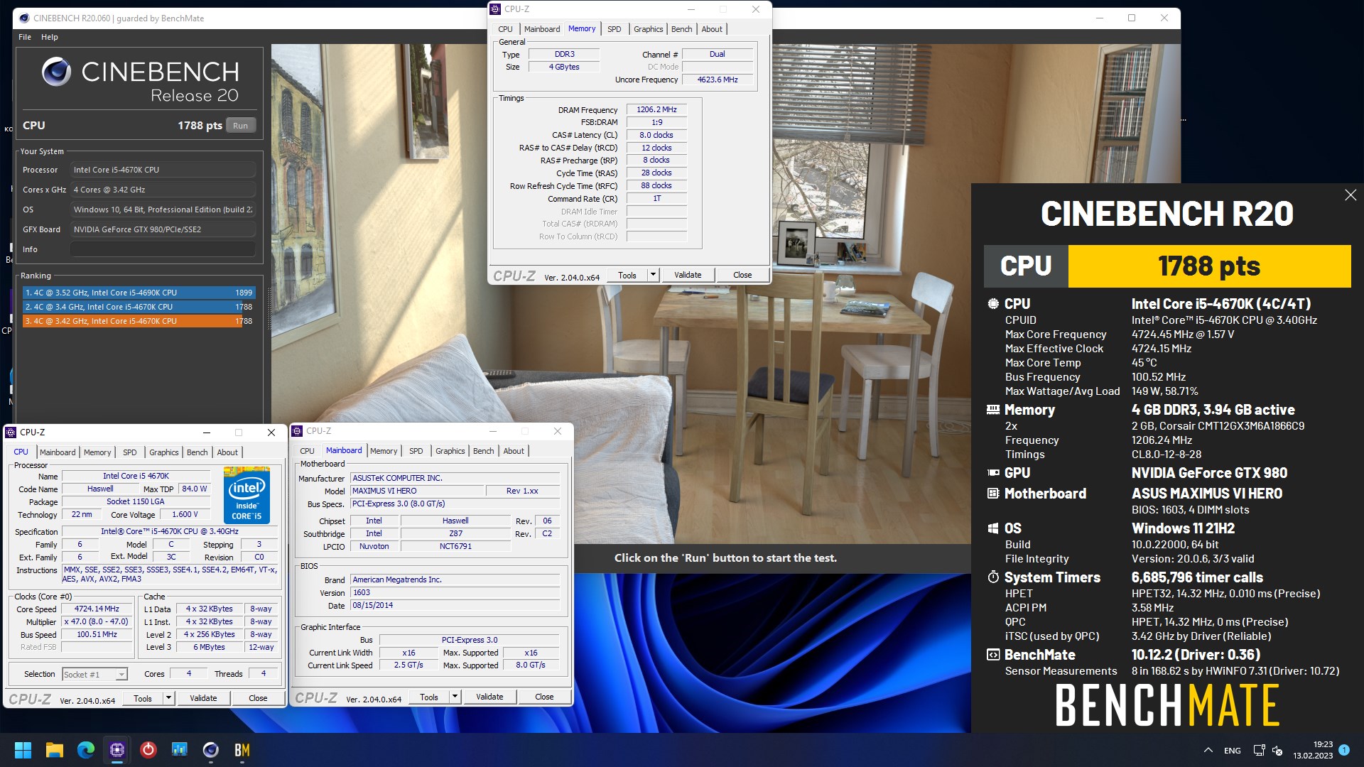Open Bench tab in top CPU-Z window
The height and width of the screenshot is (767, 1364).
(681, 29)
